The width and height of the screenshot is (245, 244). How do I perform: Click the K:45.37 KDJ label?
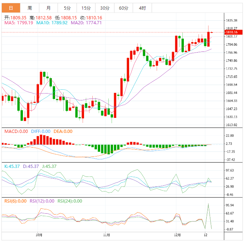pos(12,166)
